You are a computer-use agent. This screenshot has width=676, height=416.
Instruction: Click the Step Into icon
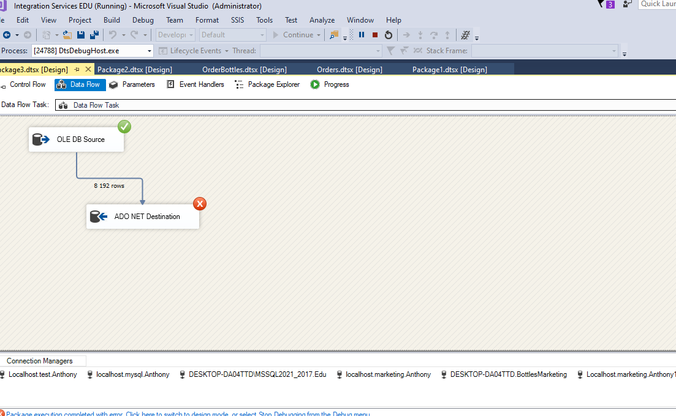coord(420,35)
